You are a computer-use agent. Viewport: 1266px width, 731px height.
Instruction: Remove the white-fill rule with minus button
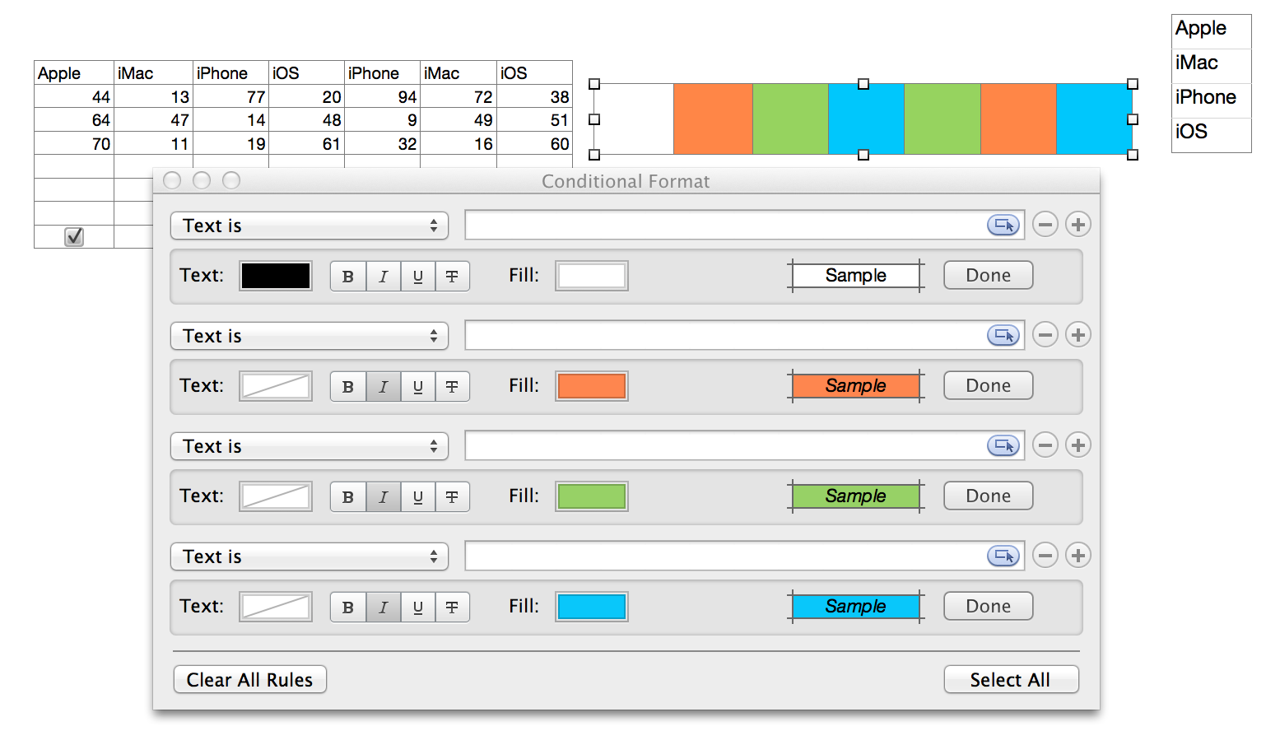(1045, 224)
